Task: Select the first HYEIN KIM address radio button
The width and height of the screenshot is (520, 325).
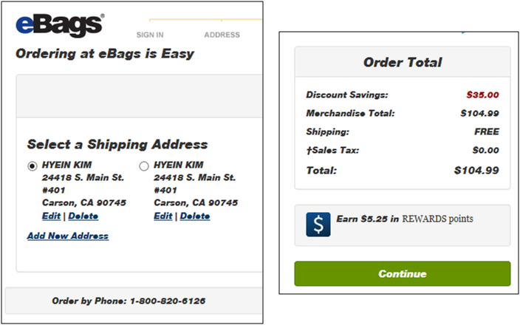Action: coord(32,165)
